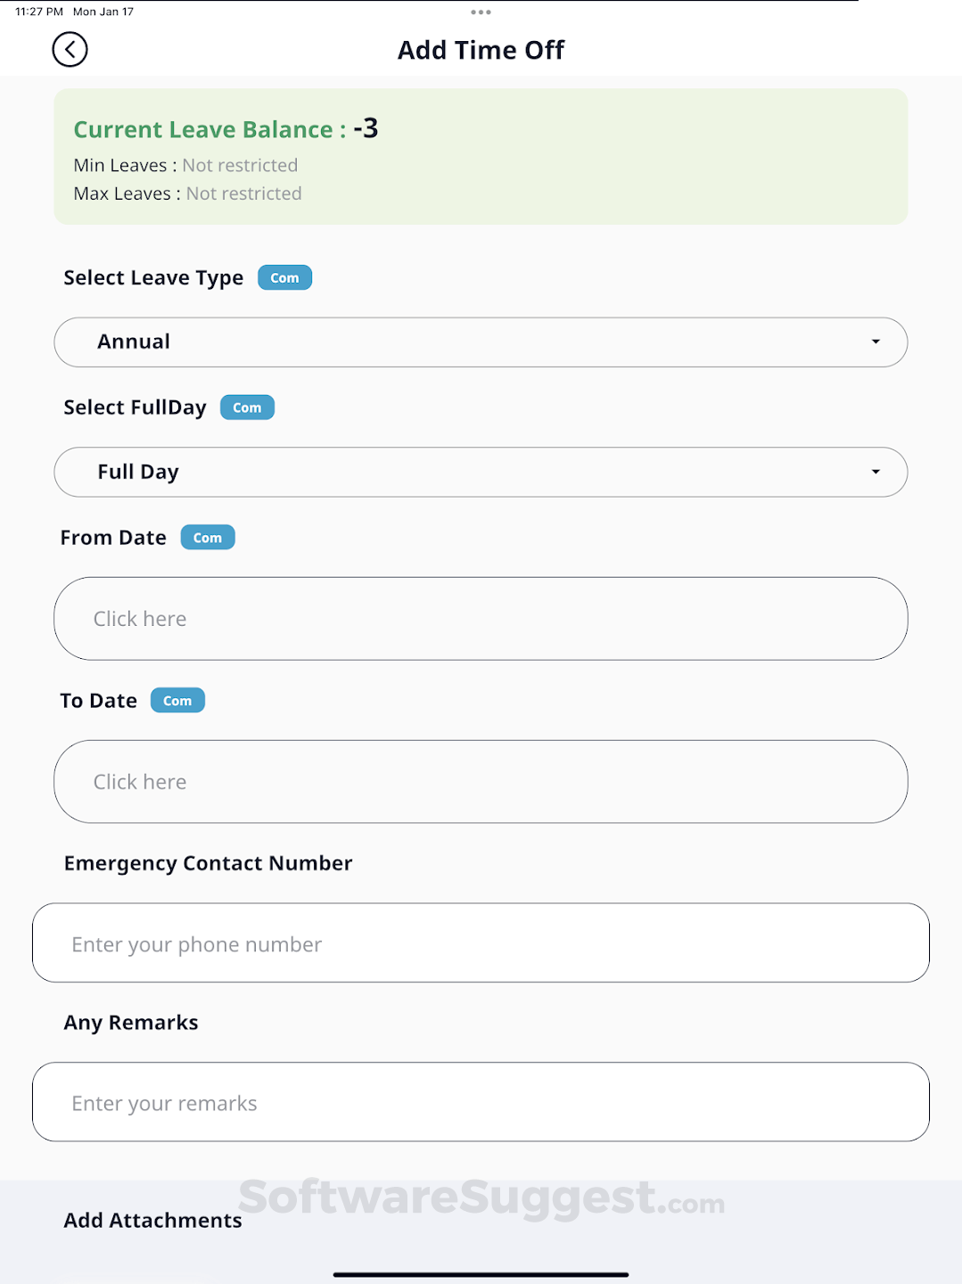This screenshot has width=962, height=1284.
Task: Pick a From Date via Click here field
Action: point(481,619)
